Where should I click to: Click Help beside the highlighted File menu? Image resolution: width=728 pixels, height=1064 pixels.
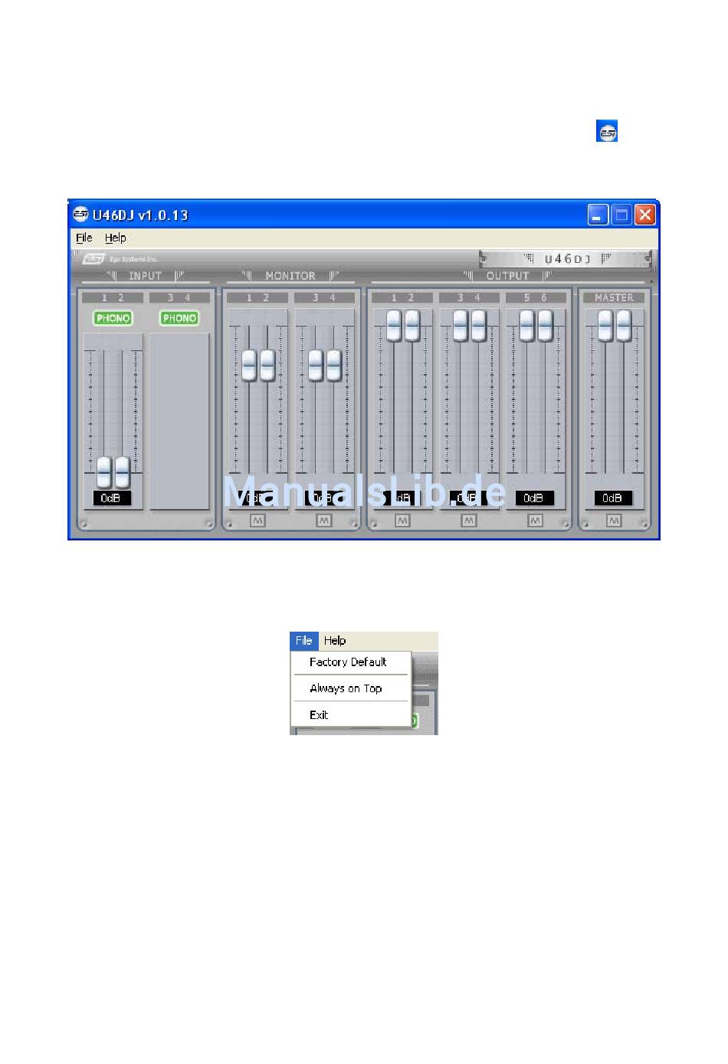[335, 641]
